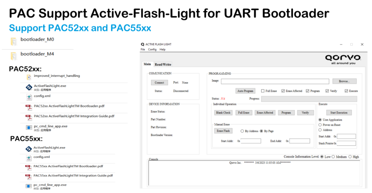Click the Manual Erase Start Addr field
372x193 pixels.
click(x=251, y=141)
